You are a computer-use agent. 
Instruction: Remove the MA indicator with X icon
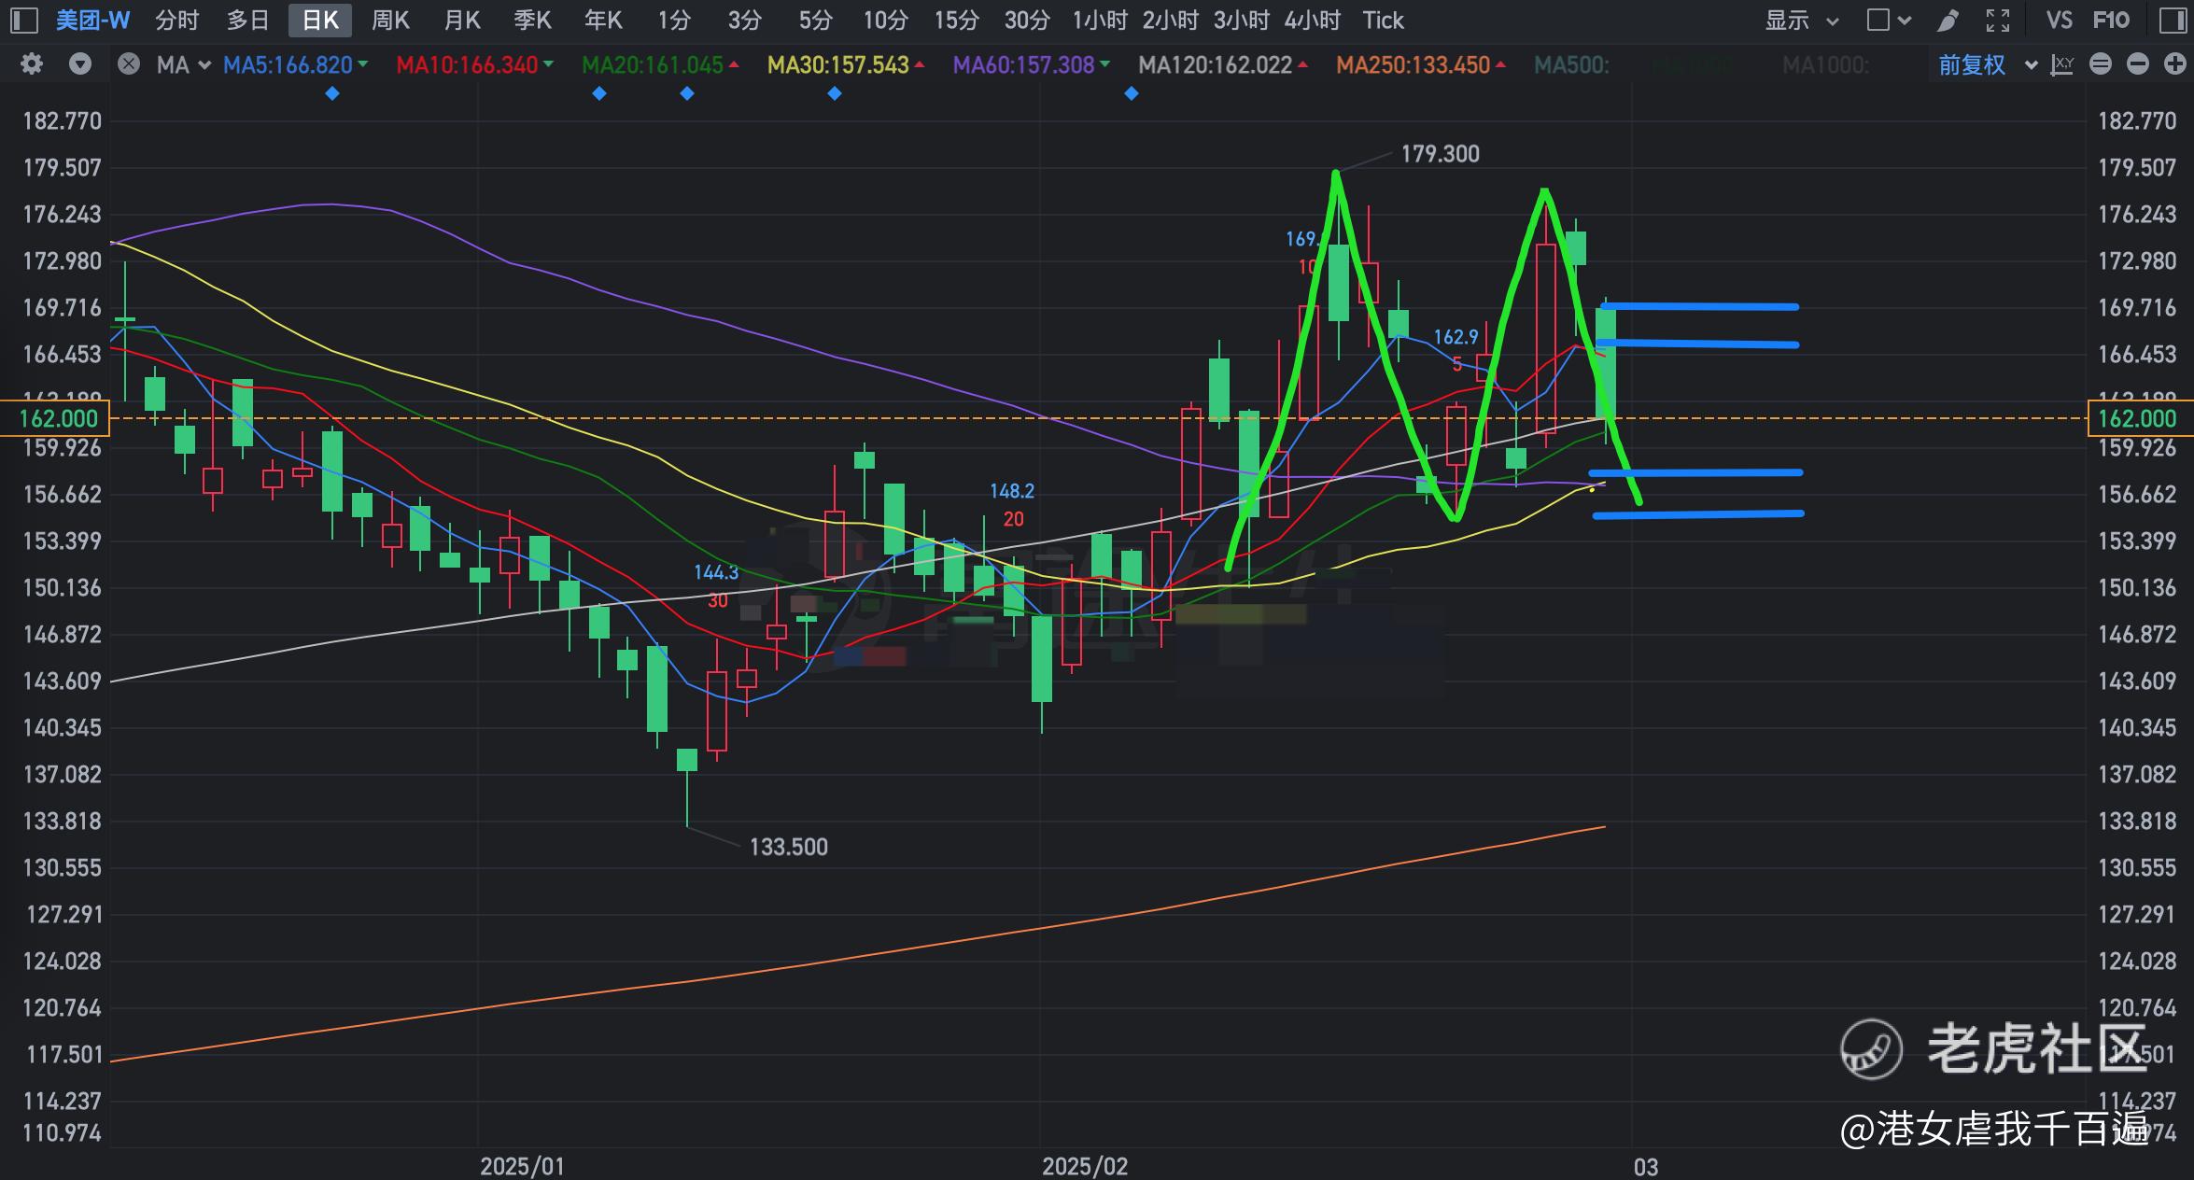129,63
